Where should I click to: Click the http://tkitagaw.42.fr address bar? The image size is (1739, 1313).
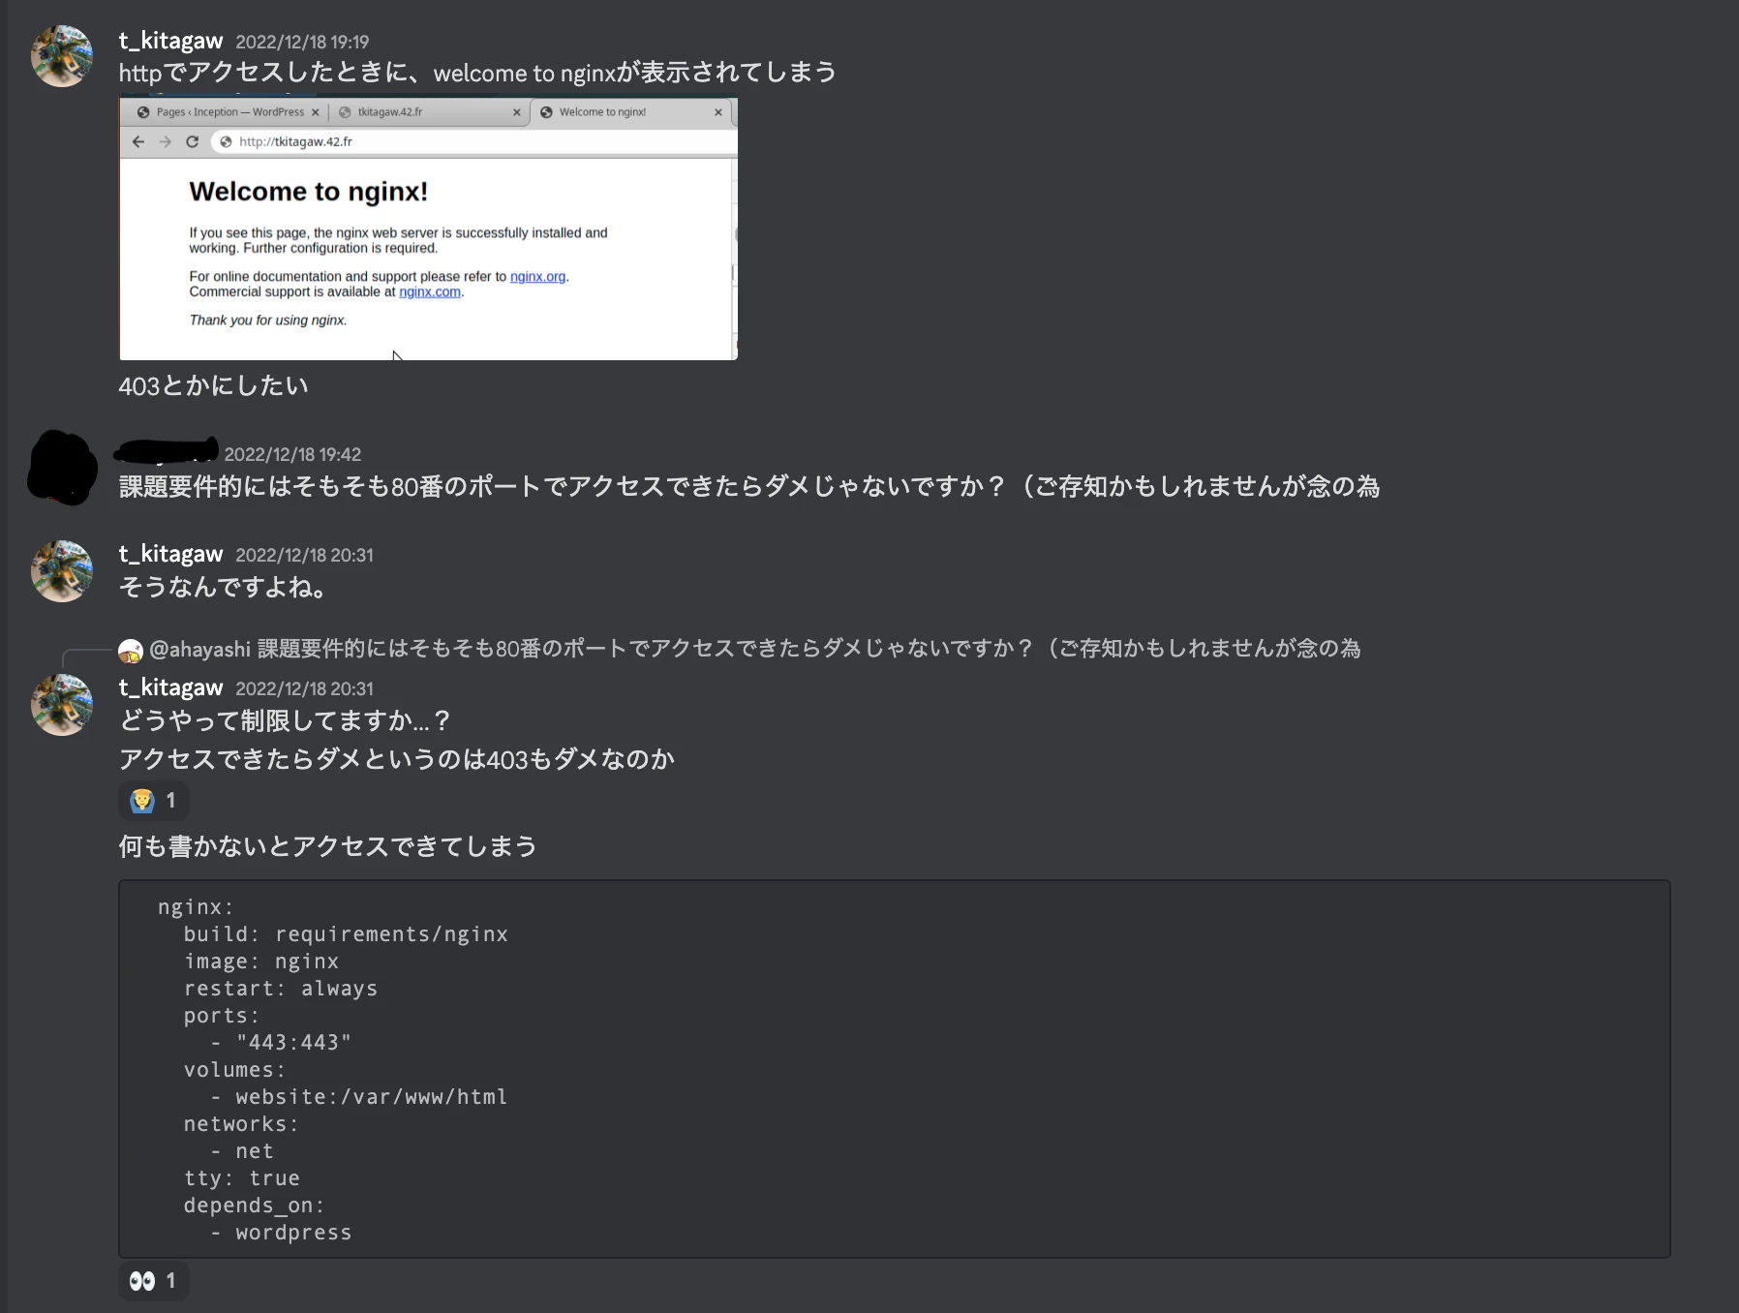click(474, 141)
